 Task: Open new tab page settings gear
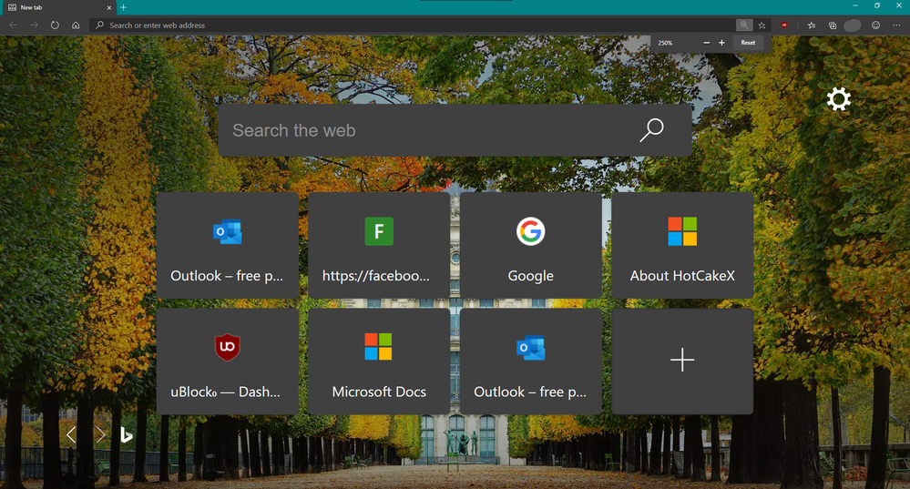click(x=839, y=99)
